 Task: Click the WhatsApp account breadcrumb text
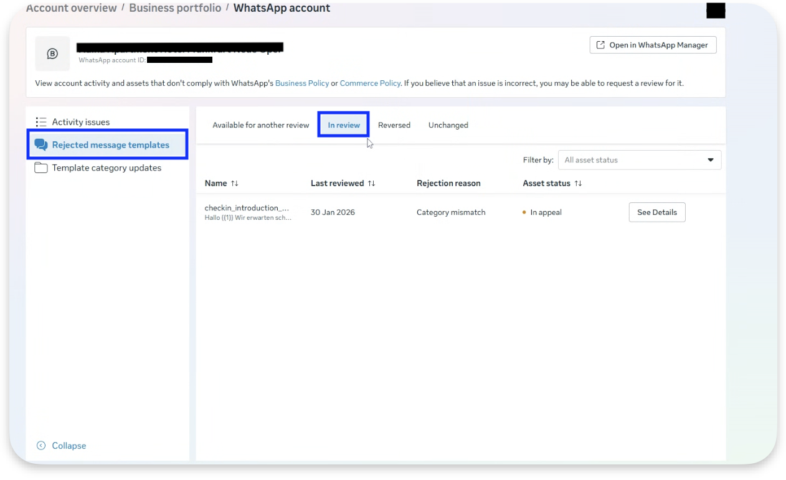coord(282,8)
